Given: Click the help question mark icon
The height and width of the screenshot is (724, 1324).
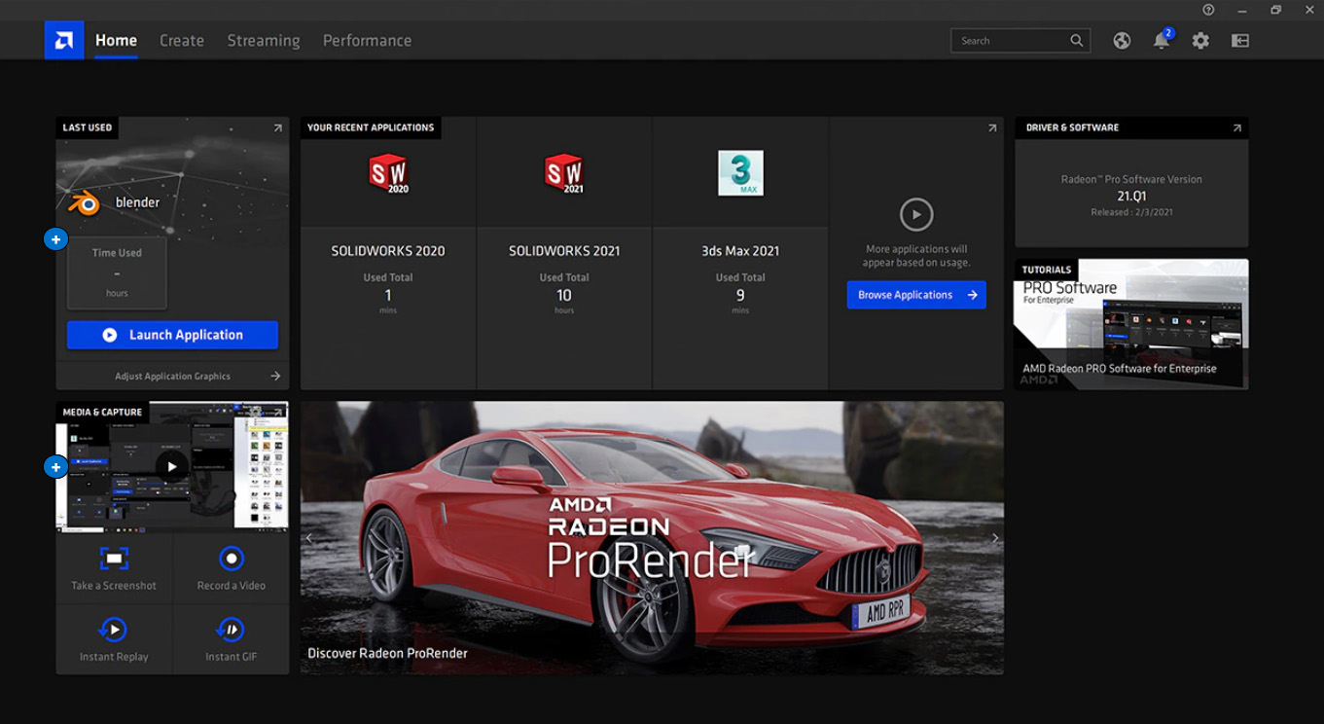Looking at the screenshot, I should 1208,10.
